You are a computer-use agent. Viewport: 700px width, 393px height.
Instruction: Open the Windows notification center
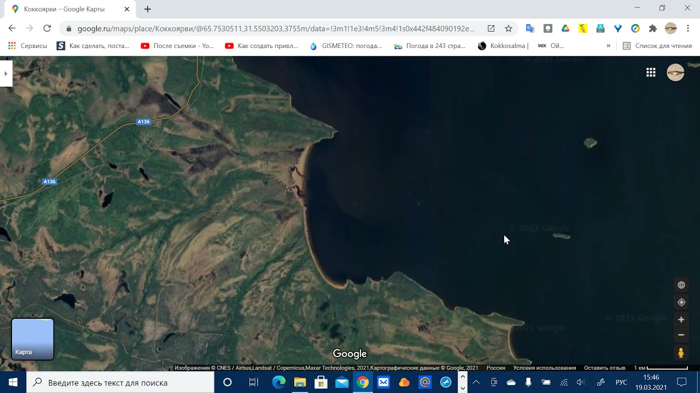682,382
